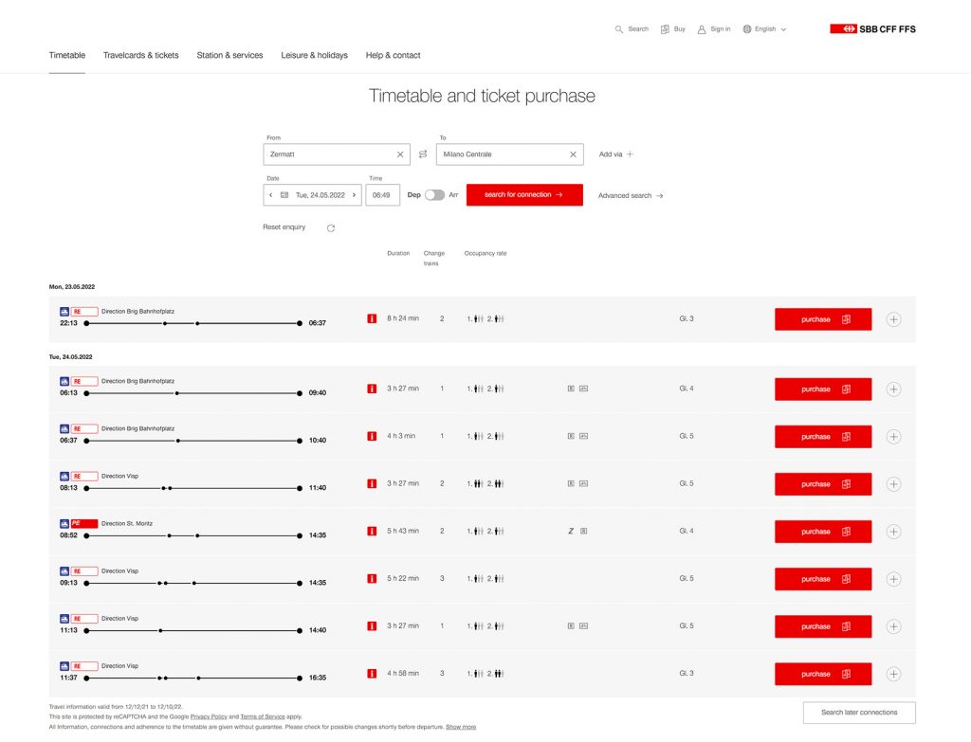Screen dimensions: 971x742
Task: Click Search later connections button
Action: (x=859, y=713)
